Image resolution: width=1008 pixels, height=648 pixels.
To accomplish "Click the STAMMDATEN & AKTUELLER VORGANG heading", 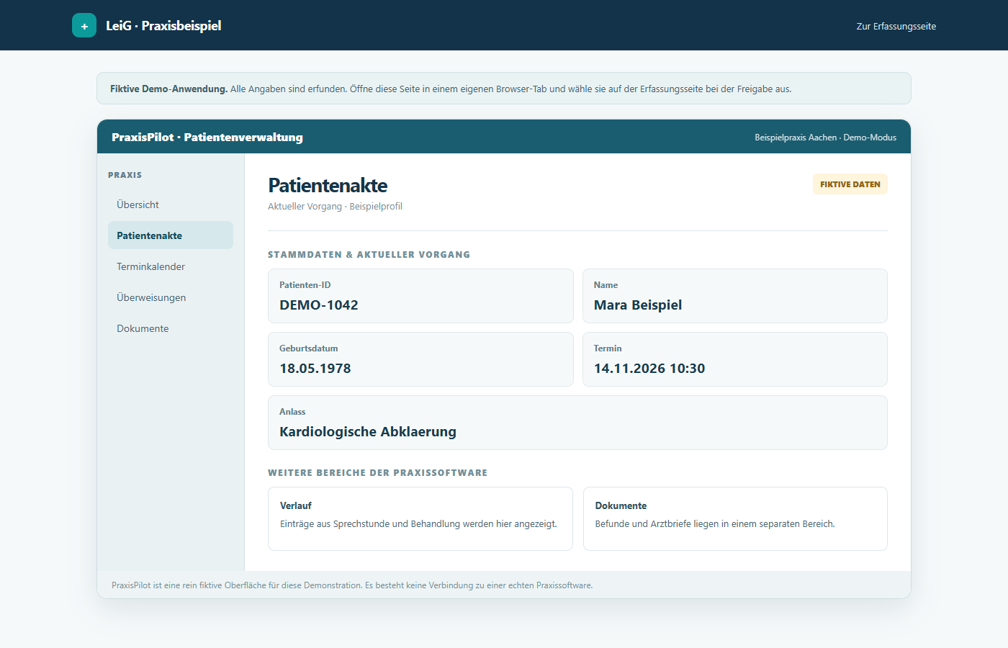I will coord(369,255).
